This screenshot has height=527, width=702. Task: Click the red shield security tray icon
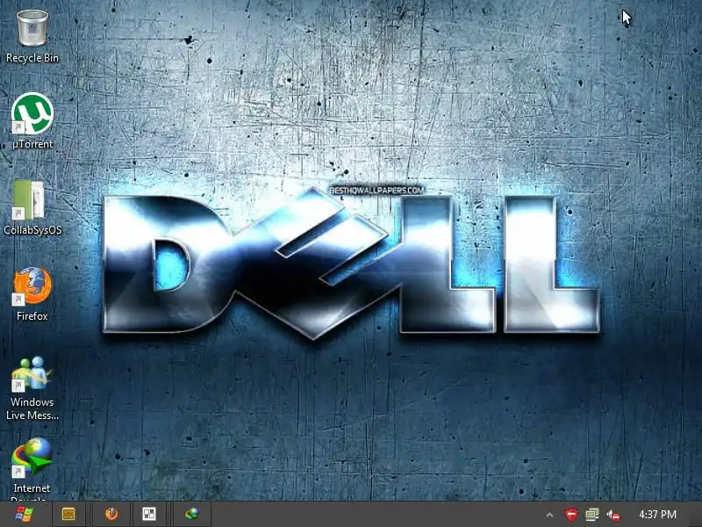pyautogui.click(x=571, y=515)
